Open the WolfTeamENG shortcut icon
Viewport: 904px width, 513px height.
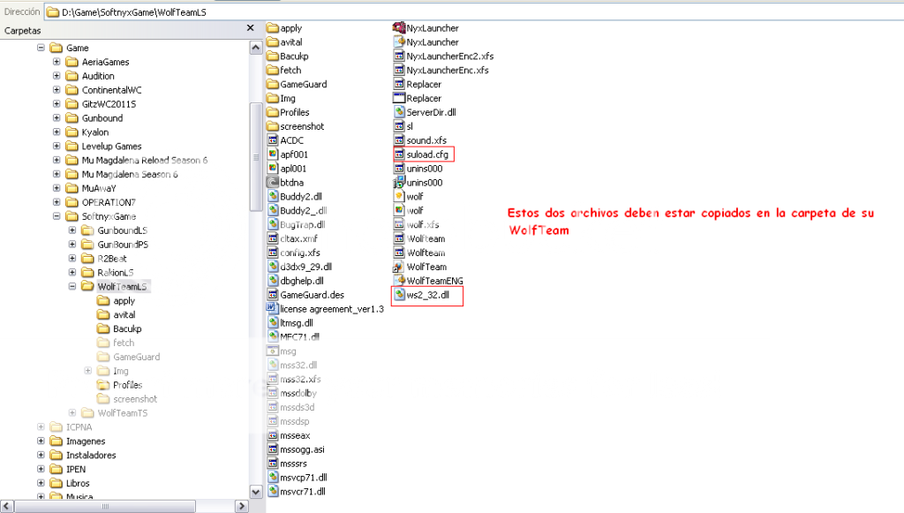pyautogui.click(x=399, y=281)
